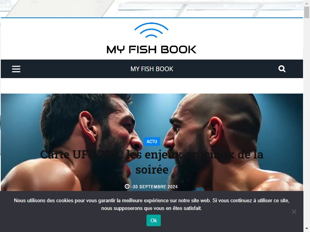The height and width of the screenshot is (232, 310).
Task: Click the cookie notice message text
Action: pos(152,205)
